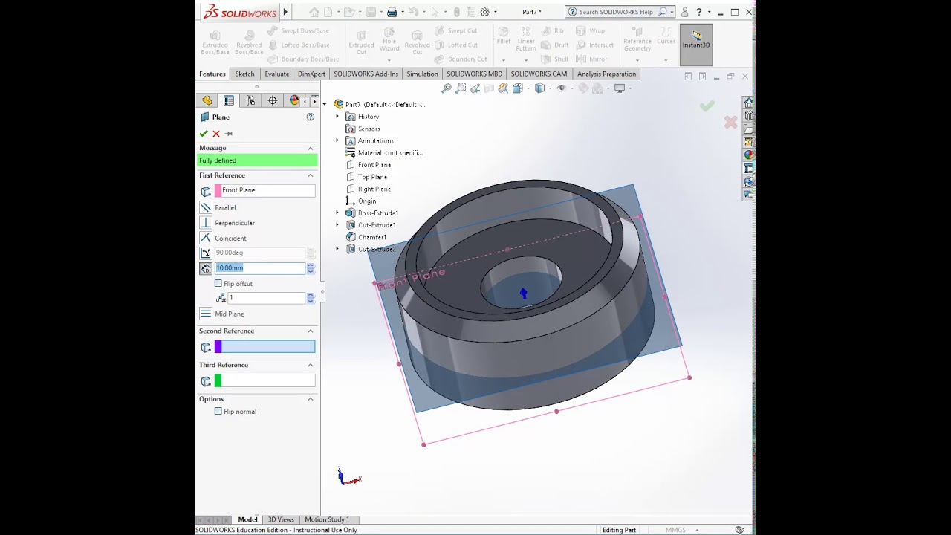The height and width of the screenshot is (535, 951).
Task: Select the Parallel constraint icon
Action: click(206, 207)
